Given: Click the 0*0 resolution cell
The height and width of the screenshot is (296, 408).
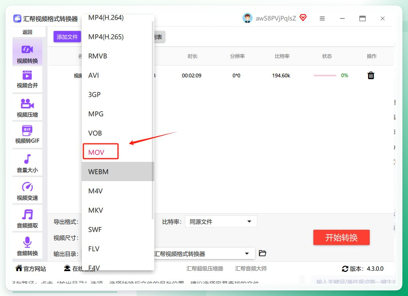Looking at the screenshot, I should pyautogui.click(x=236, y=76).
